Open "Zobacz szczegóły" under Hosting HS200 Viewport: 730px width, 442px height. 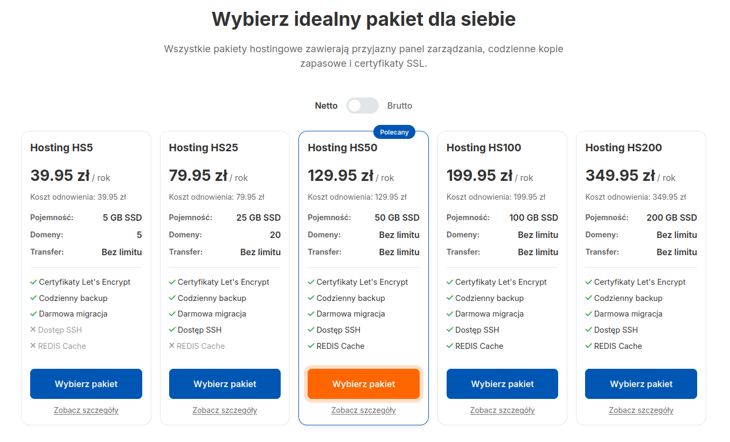click(x=641, y=410)
